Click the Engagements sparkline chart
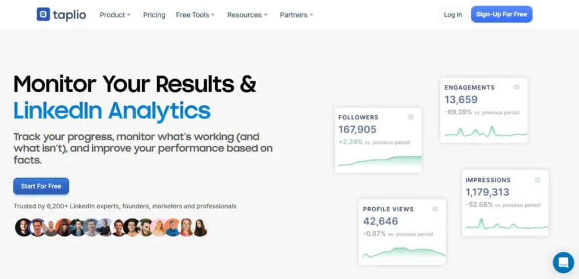Viewport: 579px width, 279px height. coord(485,133)
